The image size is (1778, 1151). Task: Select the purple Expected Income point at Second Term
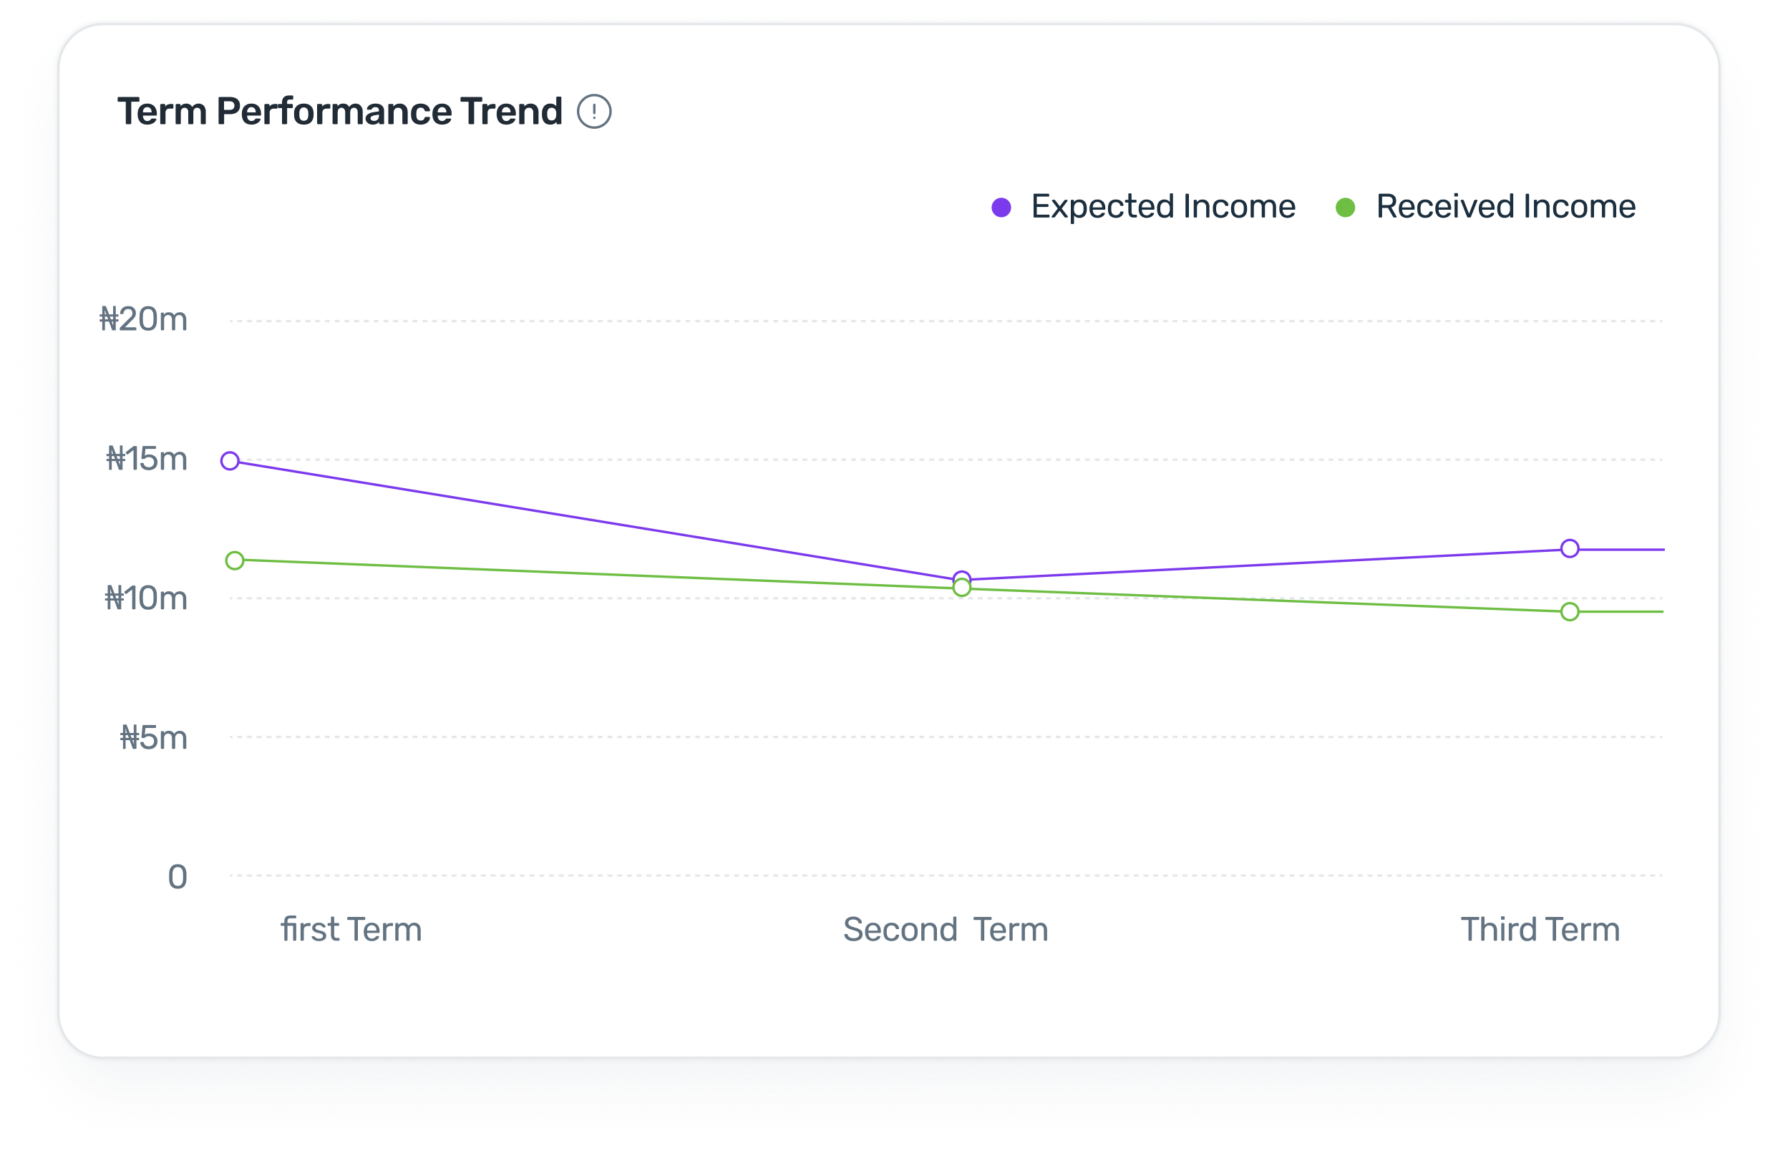point(962,577)
